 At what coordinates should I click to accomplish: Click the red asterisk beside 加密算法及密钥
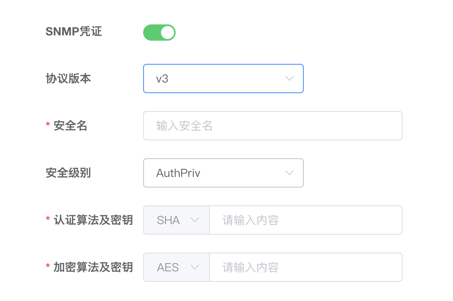48,266
